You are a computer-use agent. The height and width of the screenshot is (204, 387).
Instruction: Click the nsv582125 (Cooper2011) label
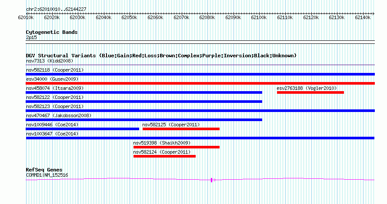pyautogui.click(x=171, y=125)
